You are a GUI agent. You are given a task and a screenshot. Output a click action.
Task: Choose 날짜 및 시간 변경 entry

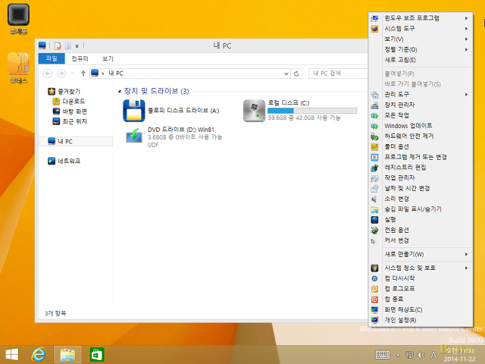click(x=421, y=188)
